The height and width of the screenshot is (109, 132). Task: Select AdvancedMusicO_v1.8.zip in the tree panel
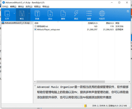(17, 23)
